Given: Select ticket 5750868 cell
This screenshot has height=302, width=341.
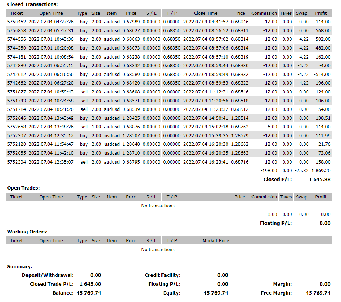Looking at the screenshot, I should point(17,31).
